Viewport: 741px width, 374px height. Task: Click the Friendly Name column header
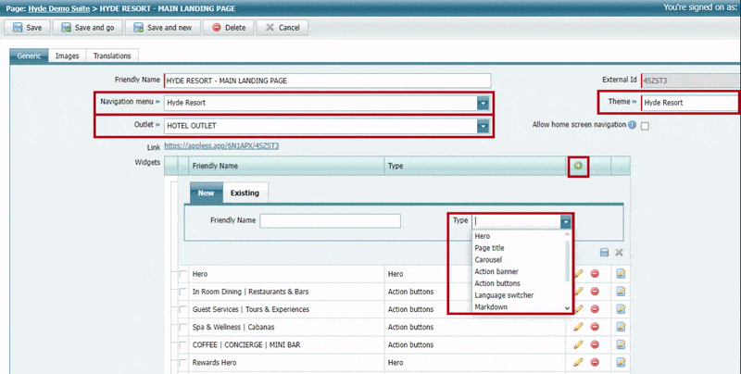click(x=287, y=166)
